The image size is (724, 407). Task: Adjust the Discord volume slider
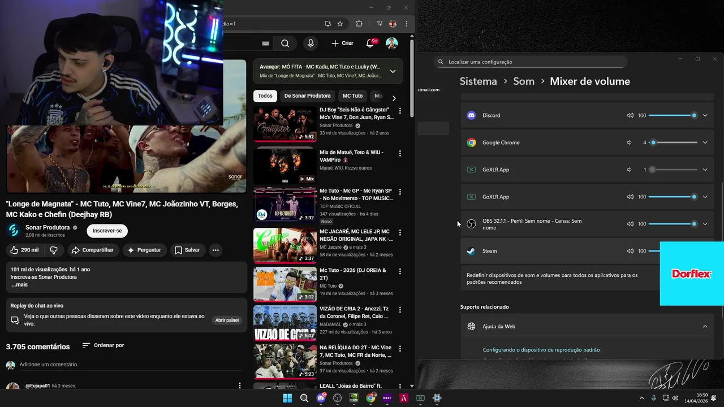point(673,115)
